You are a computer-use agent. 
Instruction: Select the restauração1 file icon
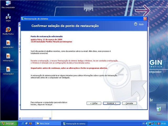tap(8, 44)
